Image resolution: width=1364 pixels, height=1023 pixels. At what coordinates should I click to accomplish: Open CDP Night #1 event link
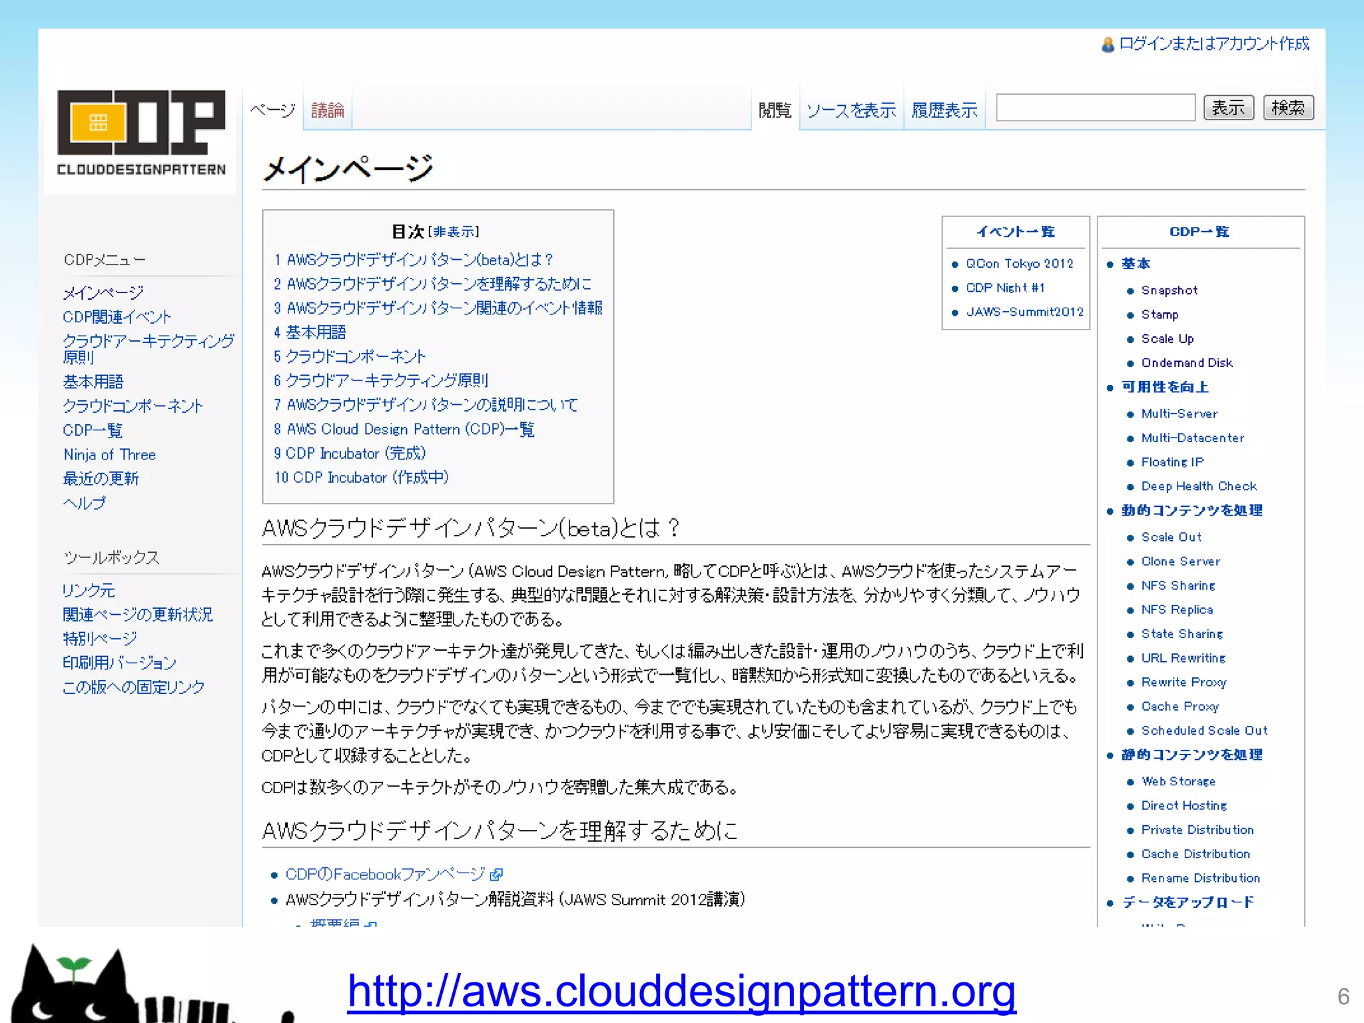pyautogui.click(x=1006, y=288)
